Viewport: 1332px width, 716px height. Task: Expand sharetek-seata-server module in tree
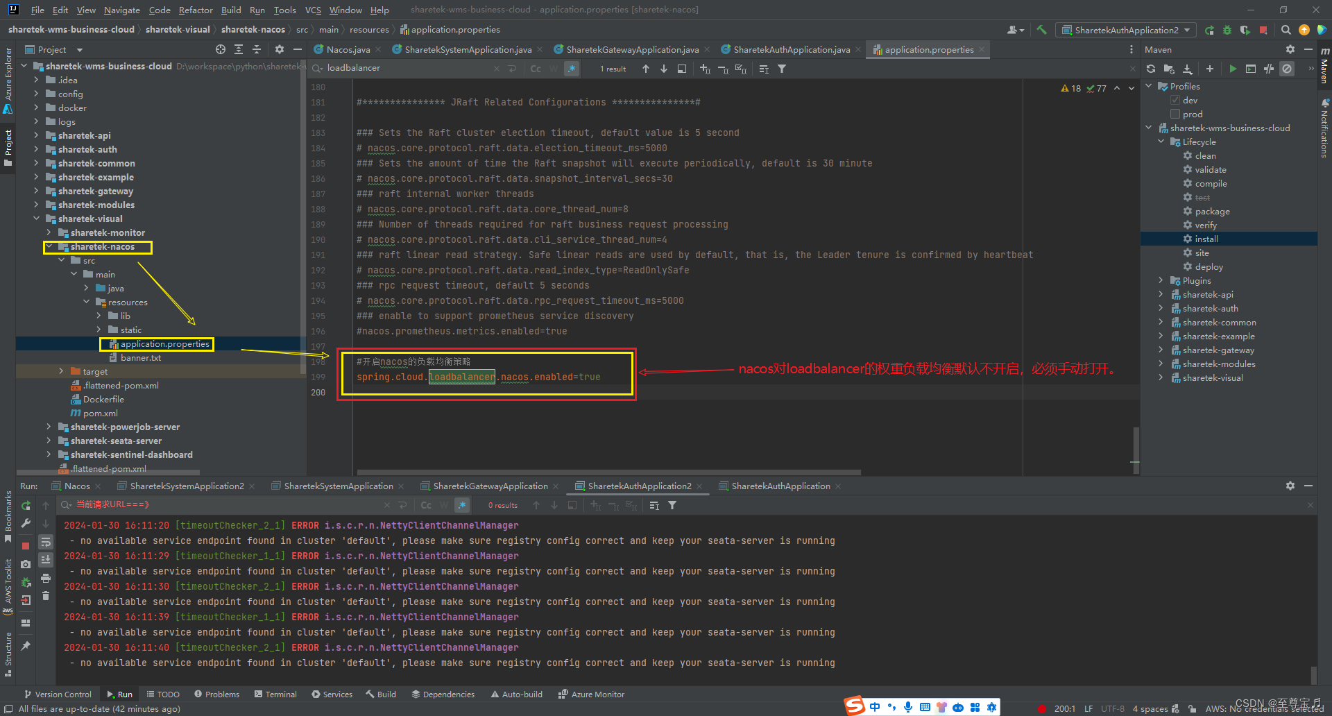coord(49,441)
